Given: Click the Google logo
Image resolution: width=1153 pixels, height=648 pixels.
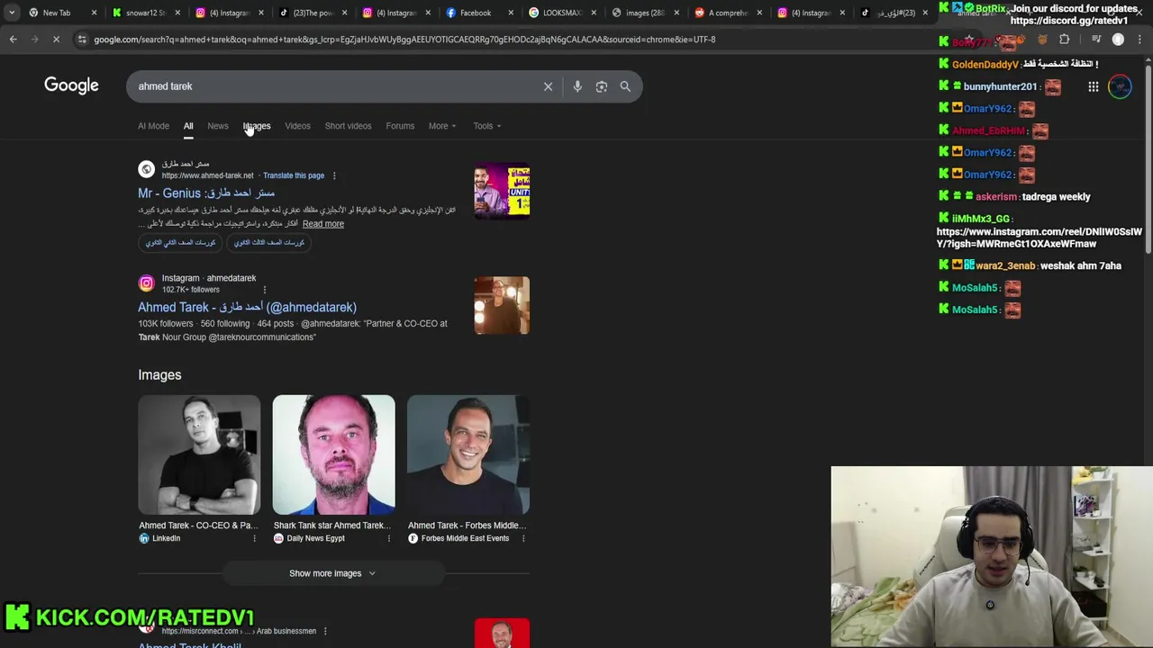Looking at the screenshot, I should coord(71,85).
